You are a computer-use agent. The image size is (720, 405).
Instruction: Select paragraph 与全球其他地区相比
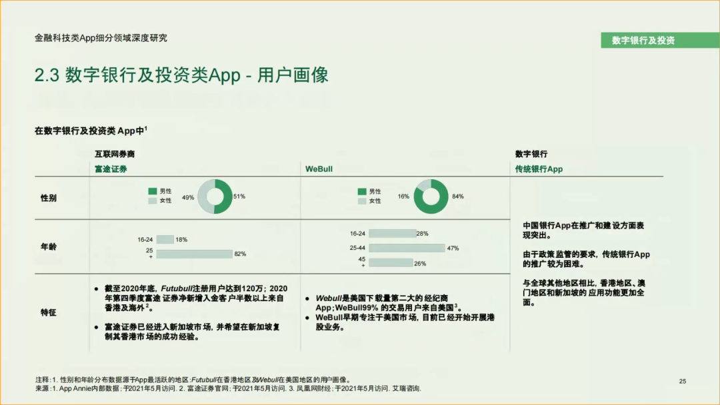tap(583, 292)
